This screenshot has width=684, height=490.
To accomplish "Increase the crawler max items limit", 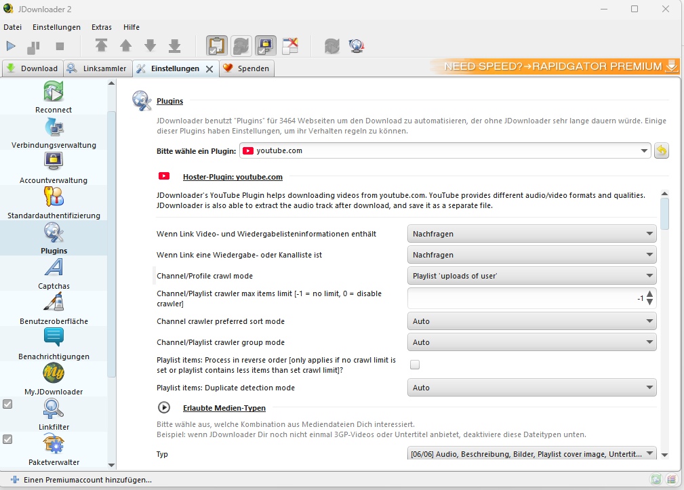I will [x=649, y=294].
